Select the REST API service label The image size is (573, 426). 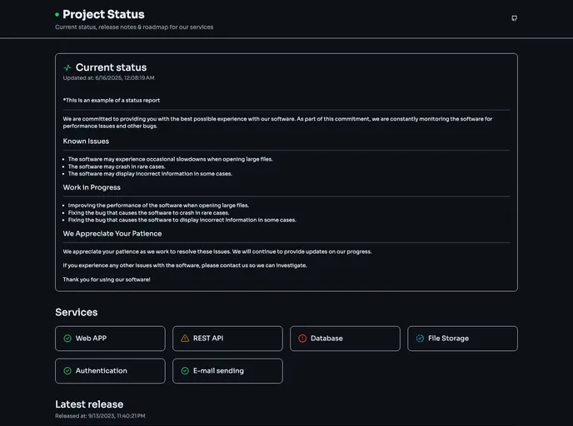tap(208, 339)
